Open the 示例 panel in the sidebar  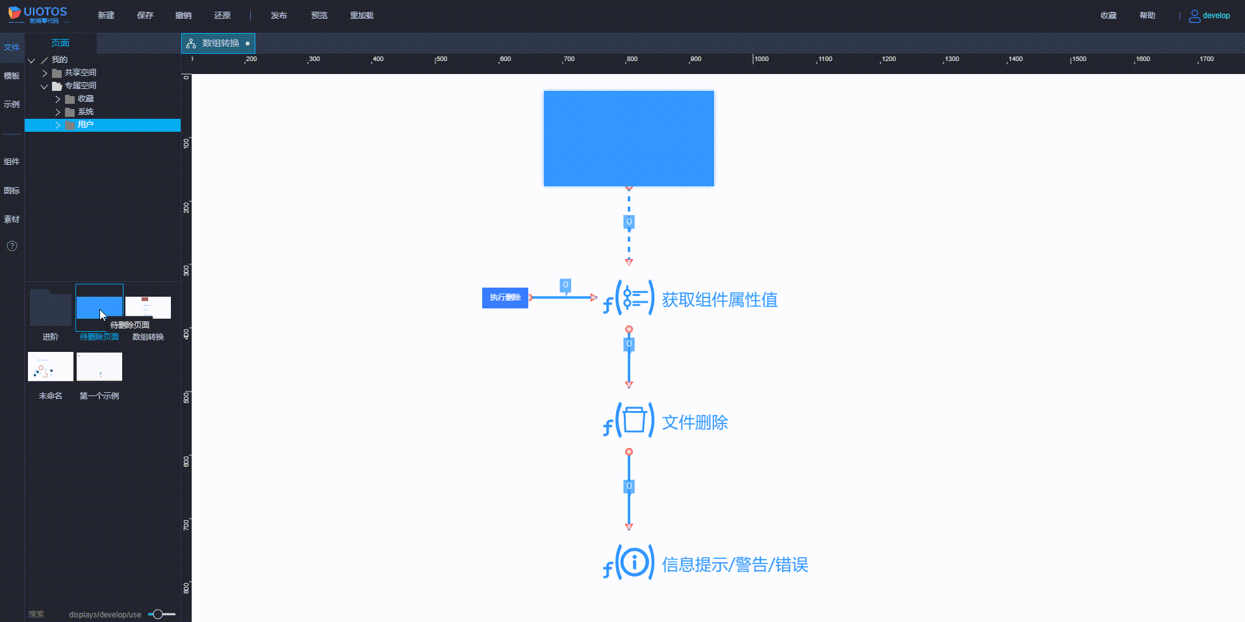[12, 104]
